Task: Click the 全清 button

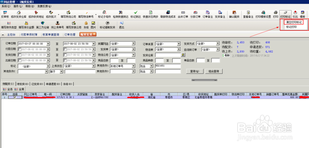Action: [19, 89]
